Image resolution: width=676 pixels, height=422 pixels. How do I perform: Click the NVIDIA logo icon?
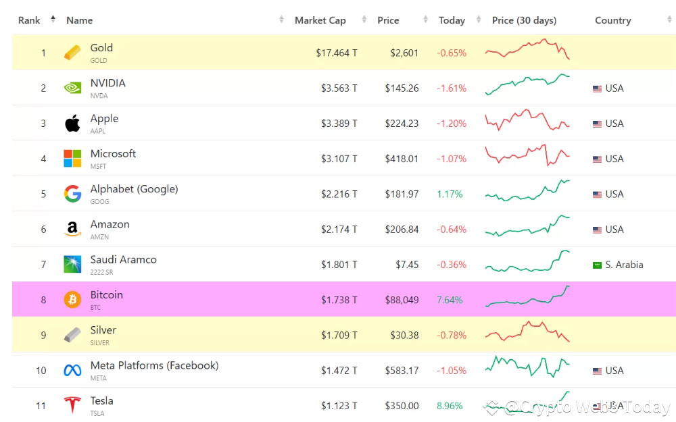[72, 88]
